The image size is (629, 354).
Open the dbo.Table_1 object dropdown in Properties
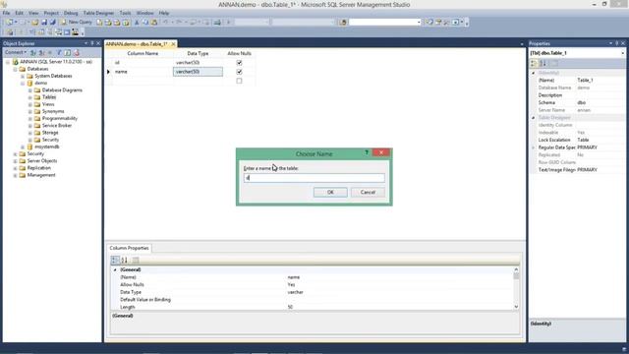click(622, 53)
